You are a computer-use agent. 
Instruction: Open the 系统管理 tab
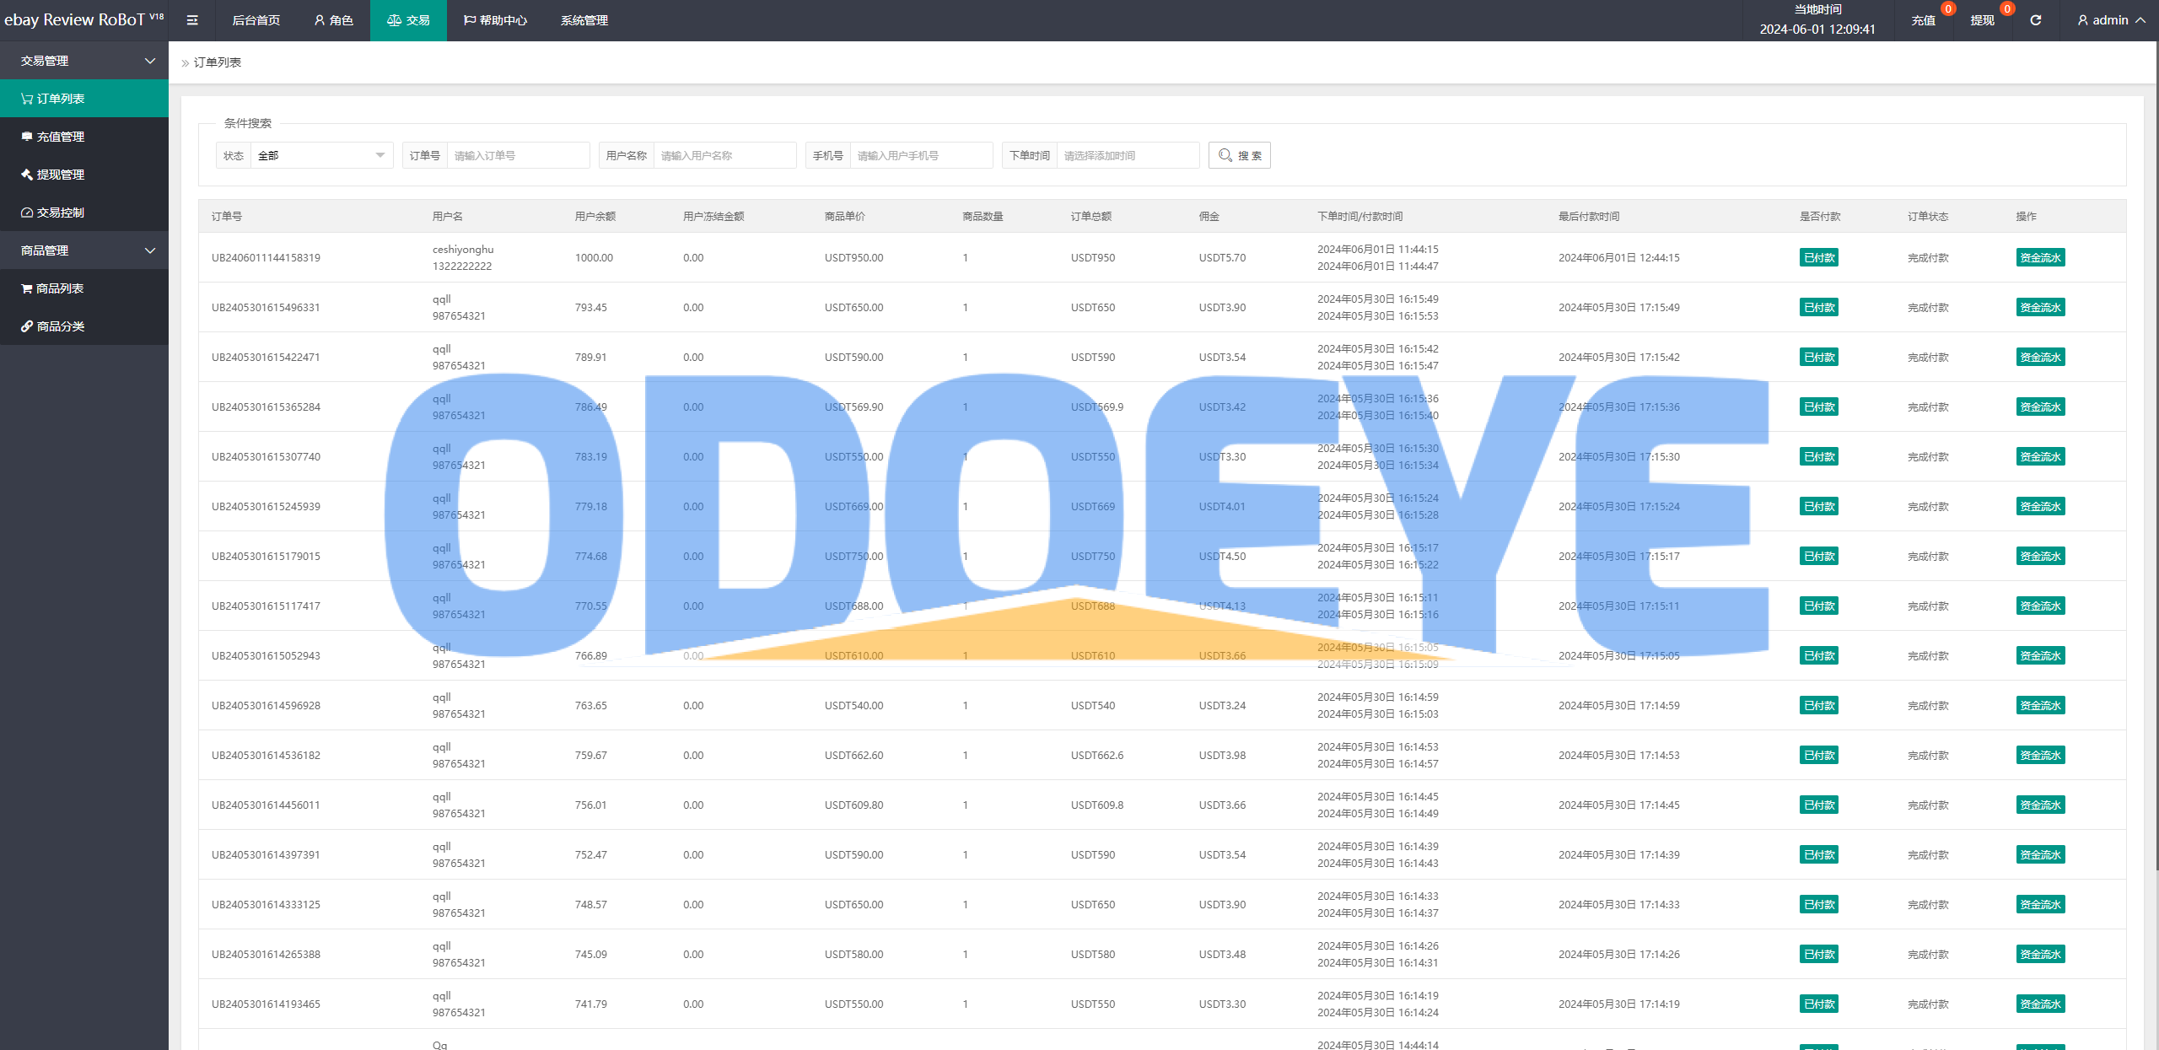tap(584, 20)
